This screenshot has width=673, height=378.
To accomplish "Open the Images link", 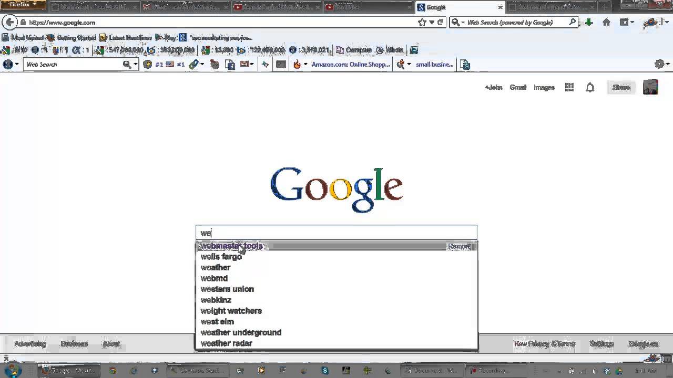I will click(544, 88).
